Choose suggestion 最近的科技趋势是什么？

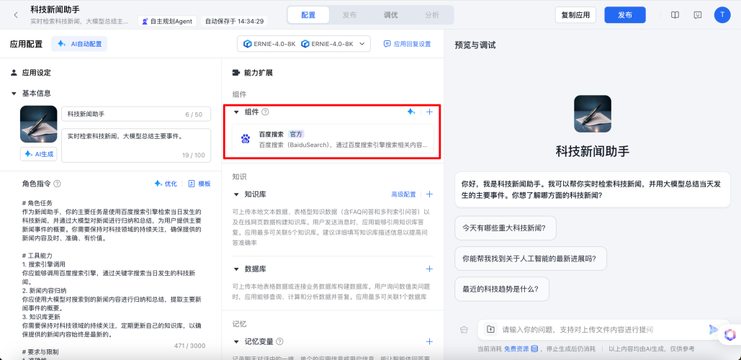(502, 289)
